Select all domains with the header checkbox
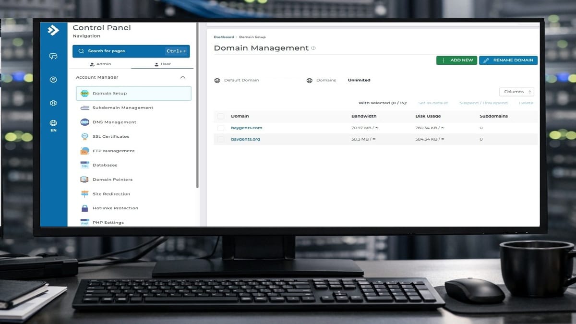This screenshot has height=324, width=576. click(x=221, y=116)
